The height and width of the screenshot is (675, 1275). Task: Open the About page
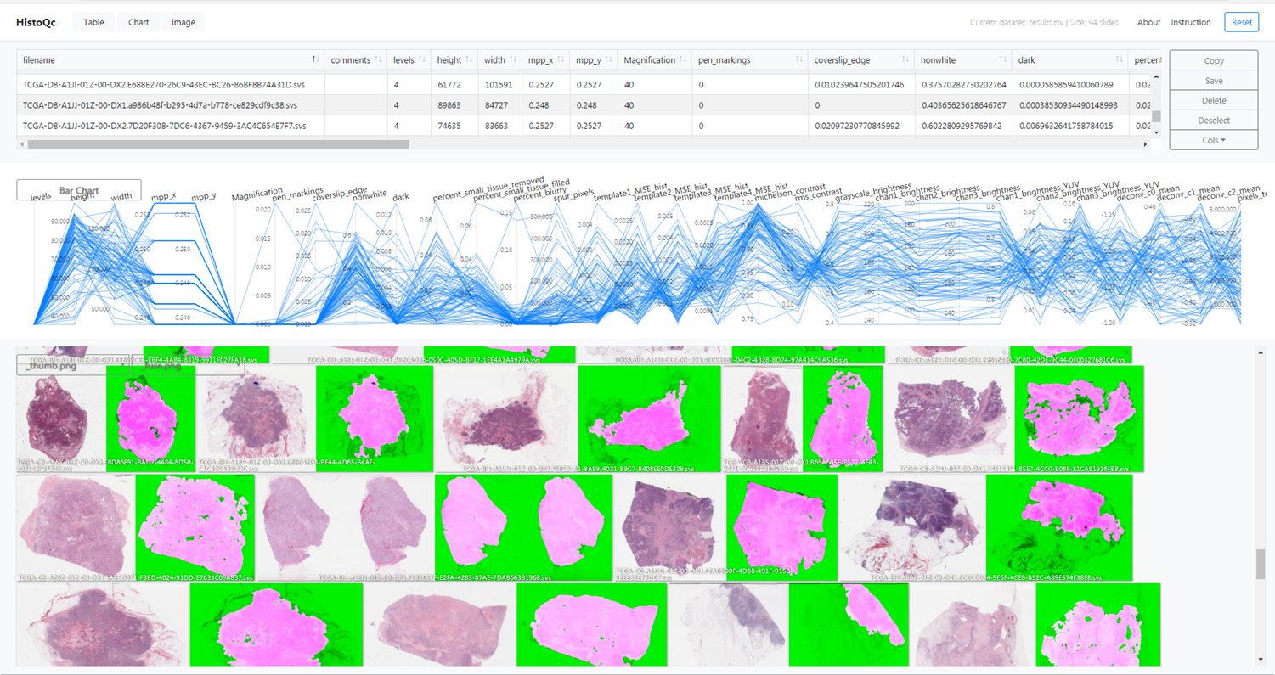1148,22
